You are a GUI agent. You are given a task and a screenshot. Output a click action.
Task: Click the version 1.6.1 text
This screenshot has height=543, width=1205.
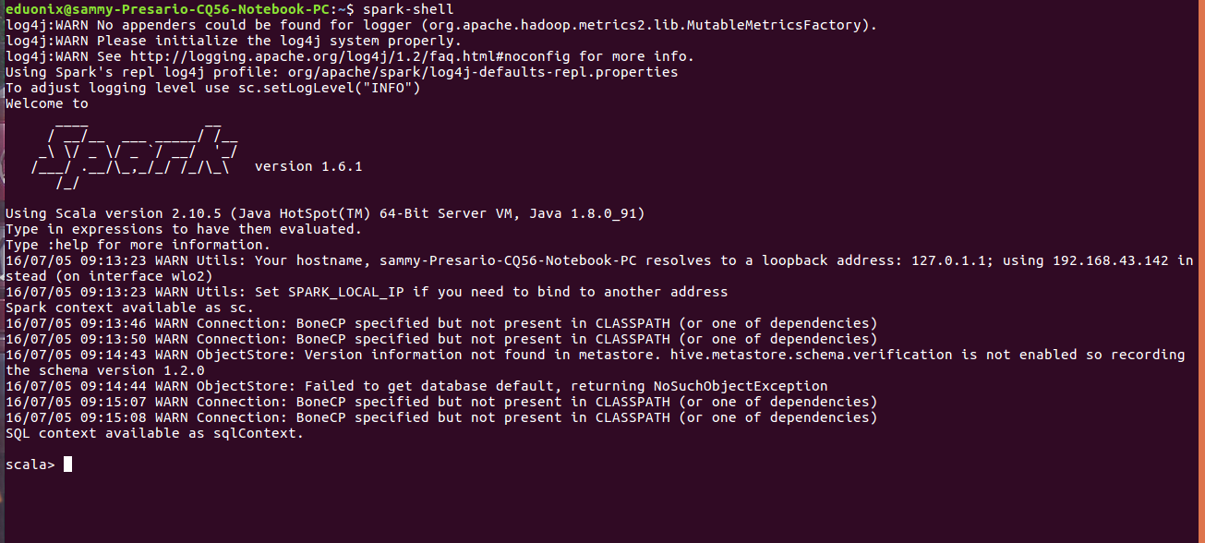[308, 166]
